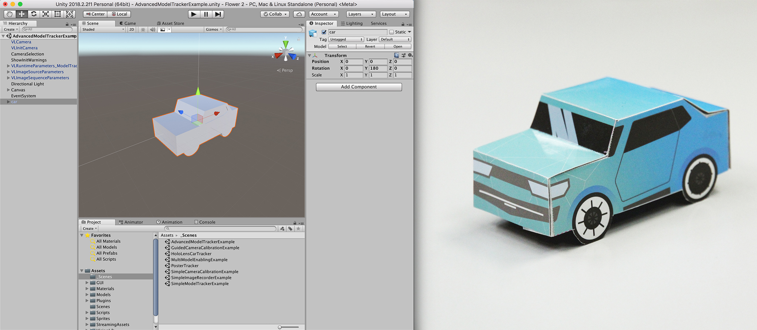Click the car object cube icon
The height and width of the screenshot is (330, 757).
[x=313, y=33]
